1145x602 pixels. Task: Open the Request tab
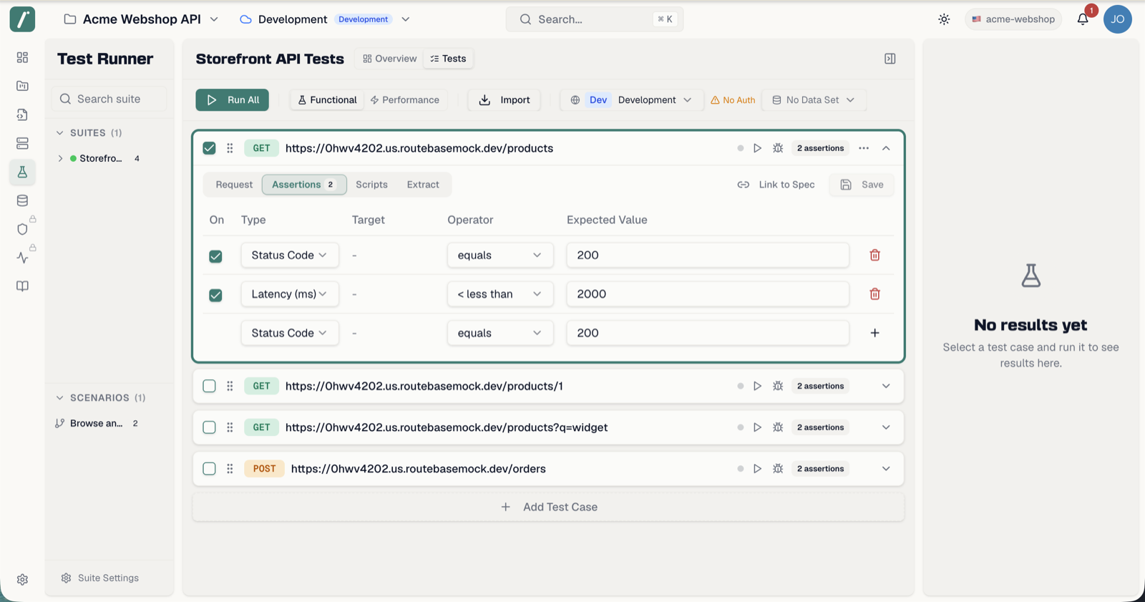coord(234,185)
